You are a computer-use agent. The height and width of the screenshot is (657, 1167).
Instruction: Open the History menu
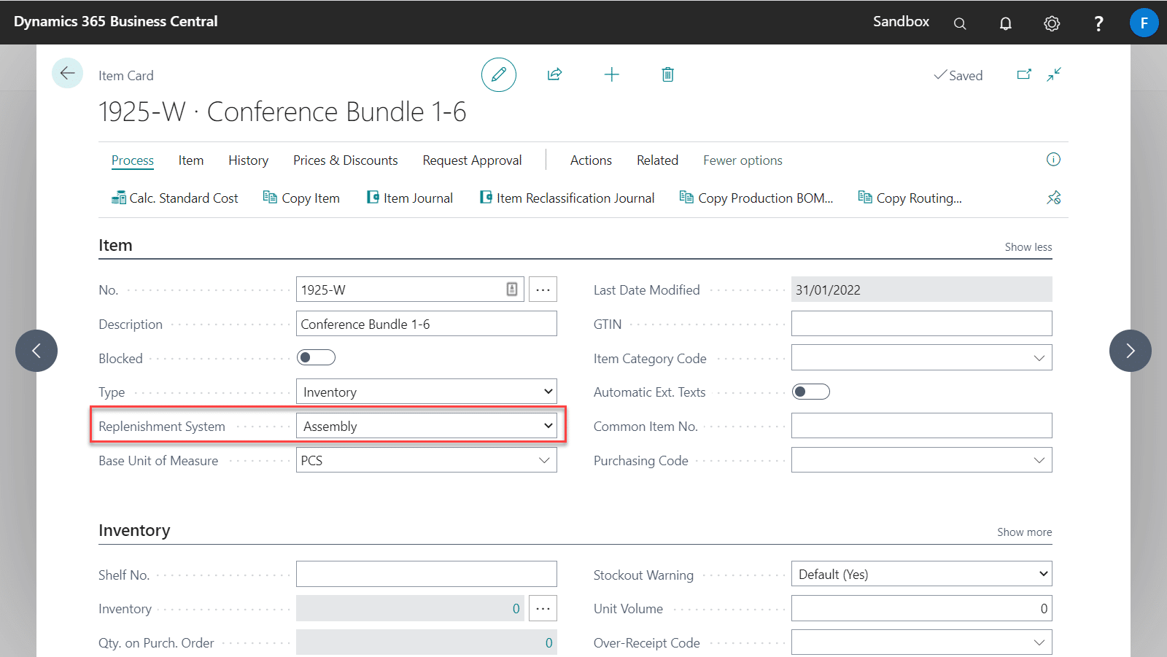[x=248, y=160]
